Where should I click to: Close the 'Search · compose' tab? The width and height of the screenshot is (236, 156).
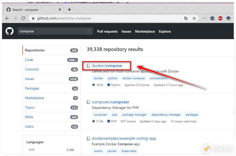(x=60, y=10)
